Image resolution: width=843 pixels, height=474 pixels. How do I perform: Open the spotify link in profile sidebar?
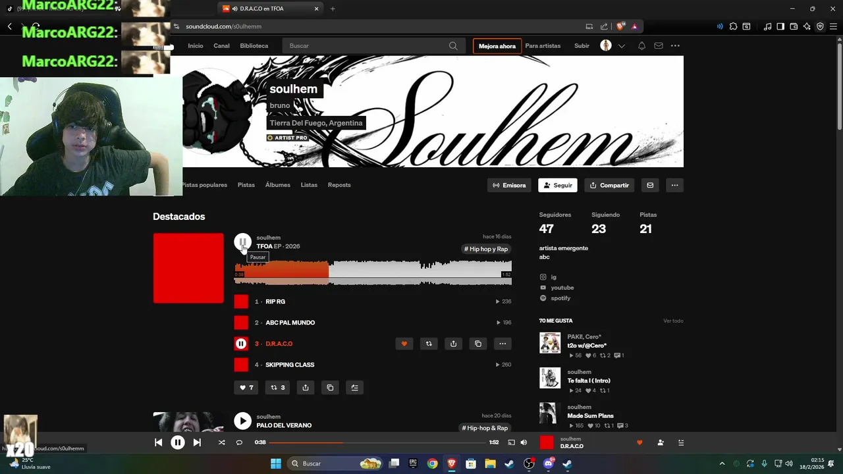(x=560, y=298)
